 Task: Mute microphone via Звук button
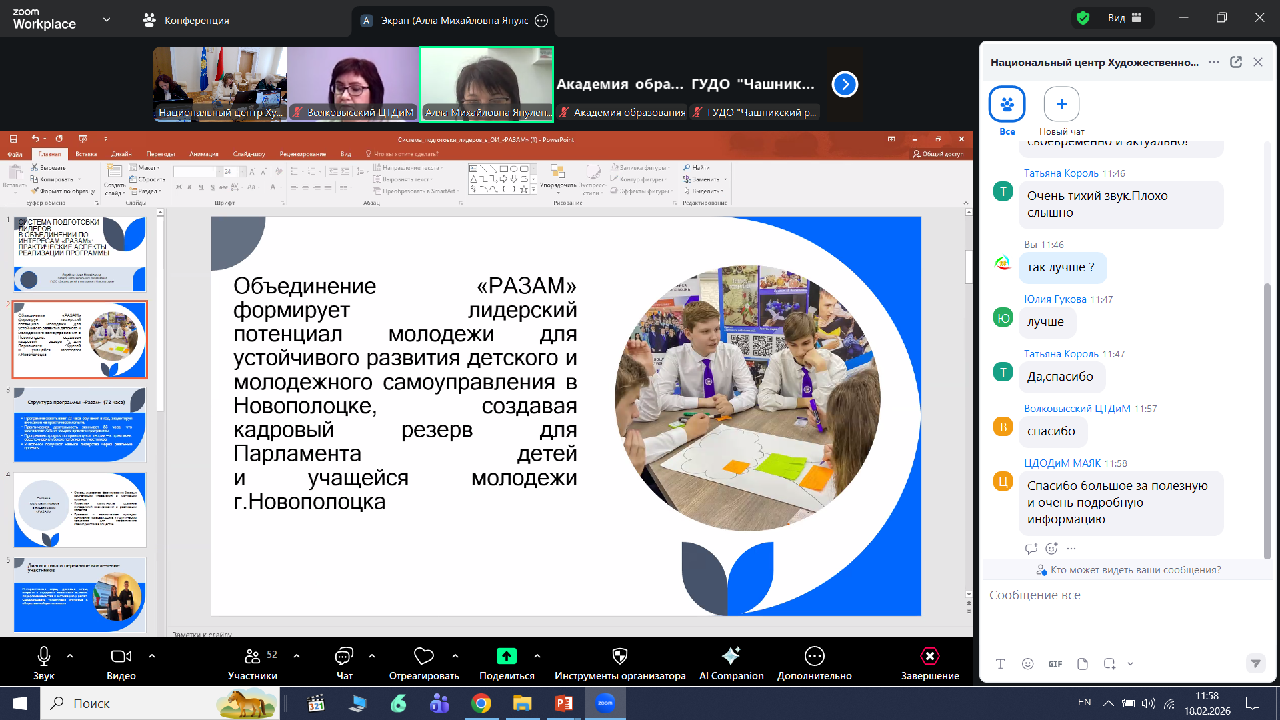44,656
